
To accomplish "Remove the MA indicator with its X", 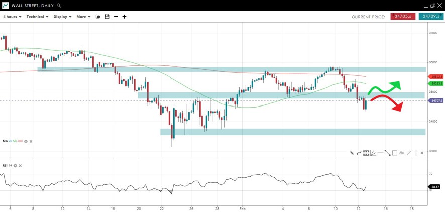I will (x=31, y=141).
